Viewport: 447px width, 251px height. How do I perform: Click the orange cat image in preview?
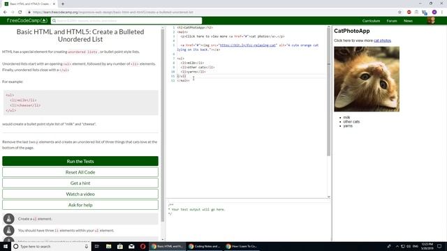point(367,79)
